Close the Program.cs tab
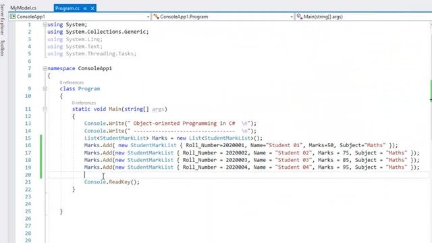 pos(92,8)
